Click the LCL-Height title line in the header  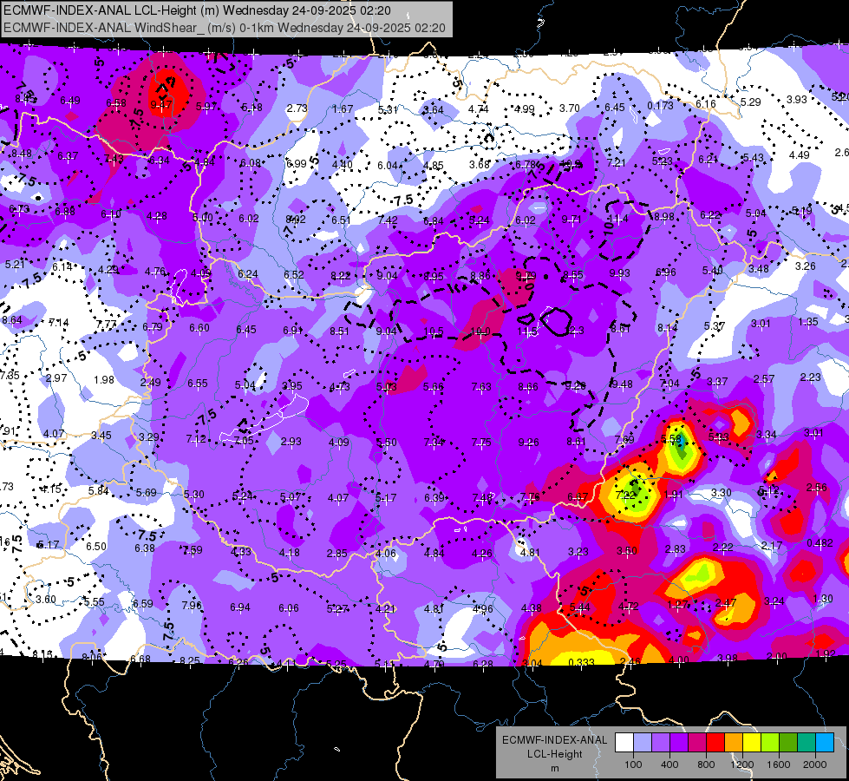[198, 10]
